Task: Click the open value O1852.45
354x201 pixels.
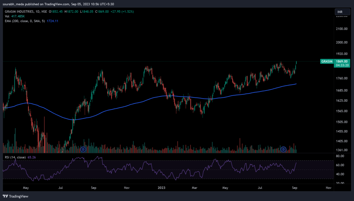Action: tap(56, 11)
